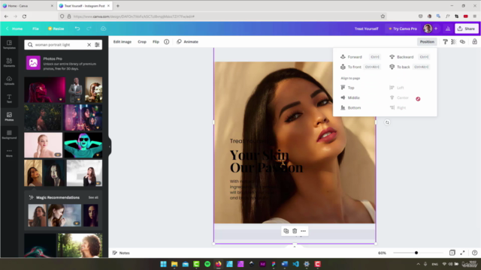Move element Backward one layer
Viewport: 481px width, 270px height.
coord(410,57)
